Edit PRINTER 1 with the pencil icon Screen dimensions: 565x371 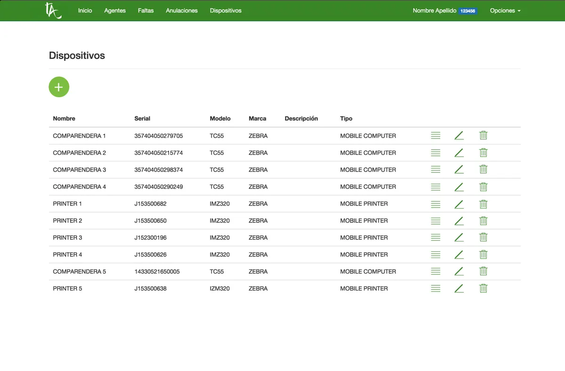459,203
